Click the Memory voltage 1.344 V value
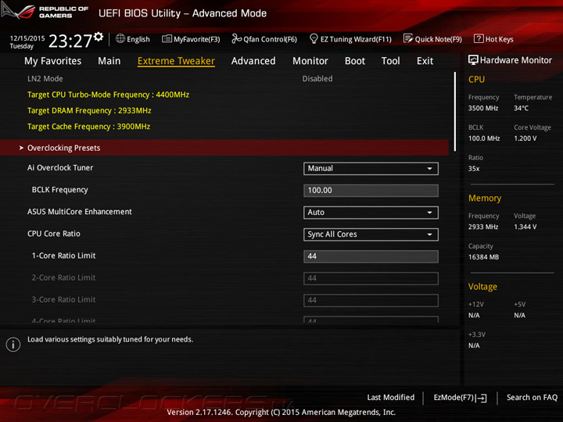563x422 pixels. click(x=525, y=227)
